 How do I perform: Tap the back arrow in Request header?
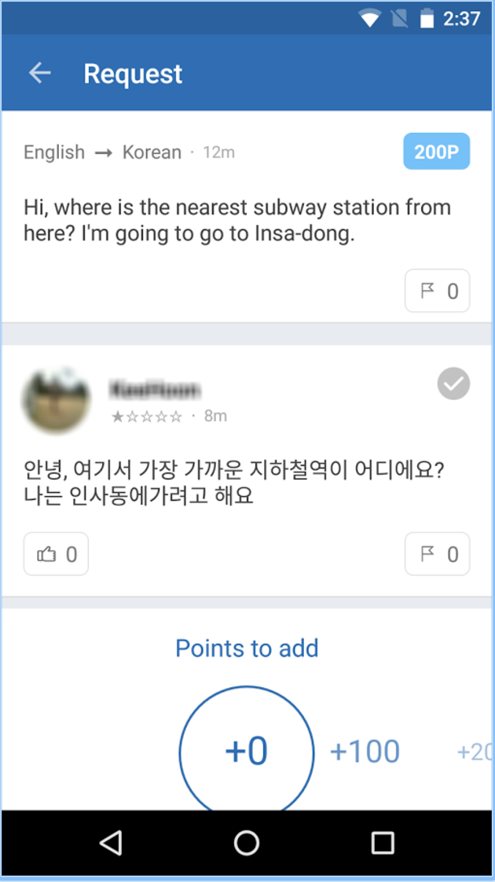(x=39, y=73)
